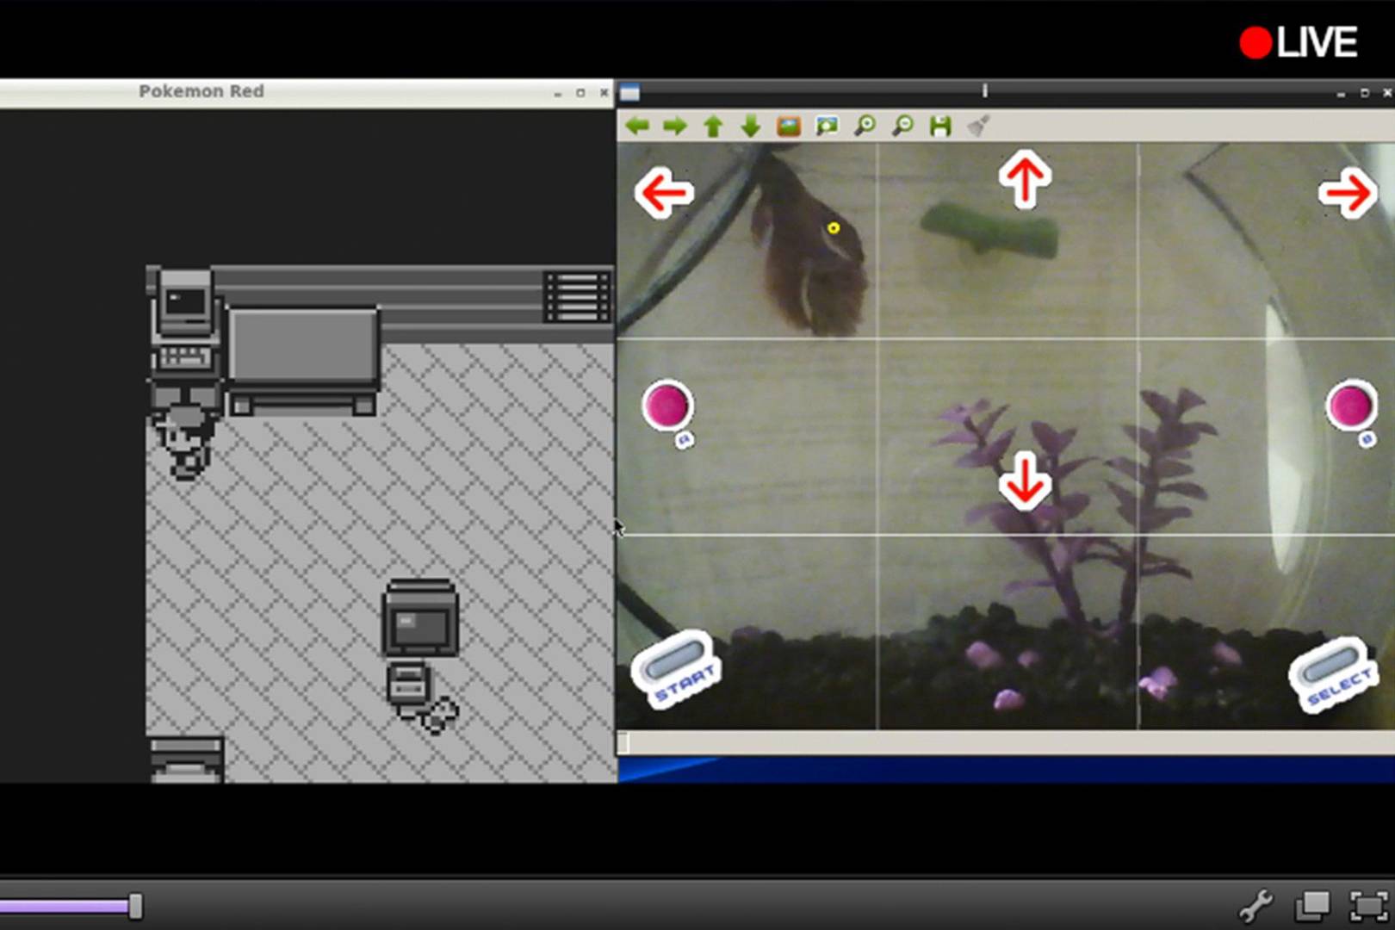1395x930 pixels.
Task: Maximize the fish camera window
Action: pos(1364,92)
